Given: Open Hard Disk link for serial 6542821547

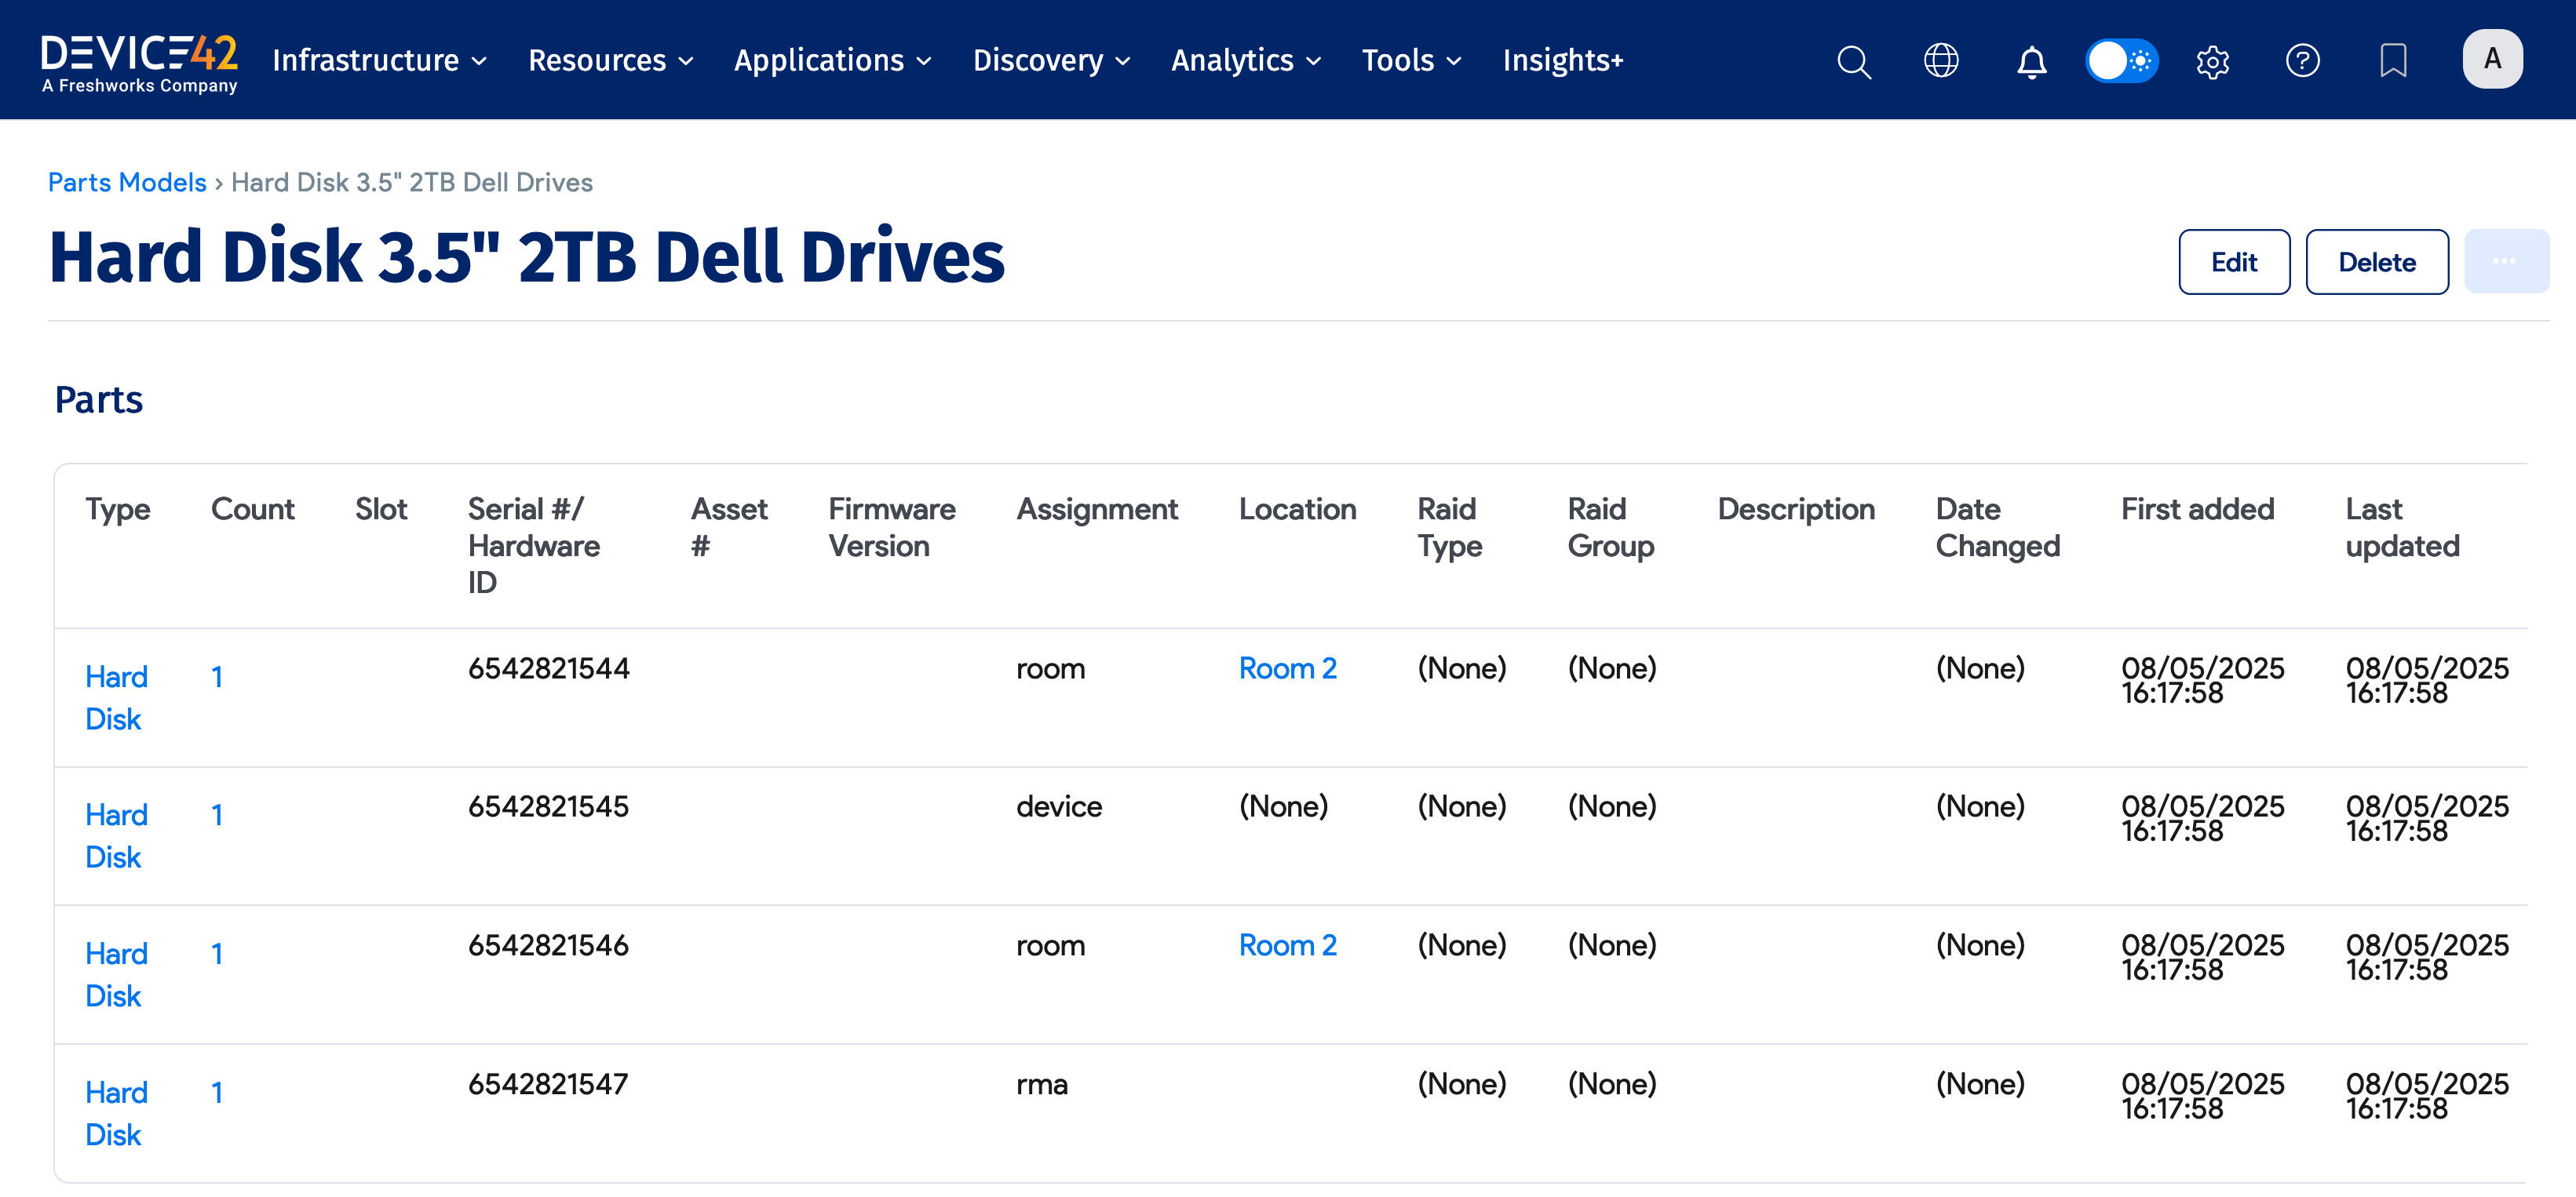Looking at the screenshot, I should click(116, 1113).
